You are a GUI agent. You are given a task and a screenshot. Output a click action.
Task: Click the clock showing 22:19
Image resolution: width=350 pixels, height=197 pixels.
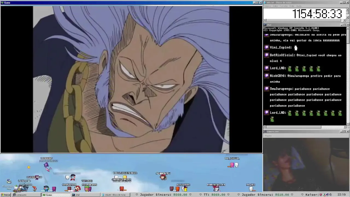coord(342,195)
